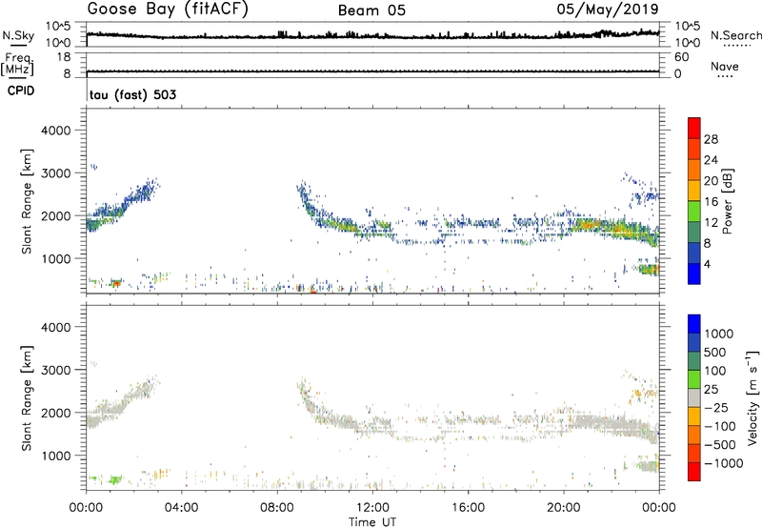762x528 pixels.
Task: Click the "20:00" time tick label
Action: pyautogui.click(x=564, y=508)
